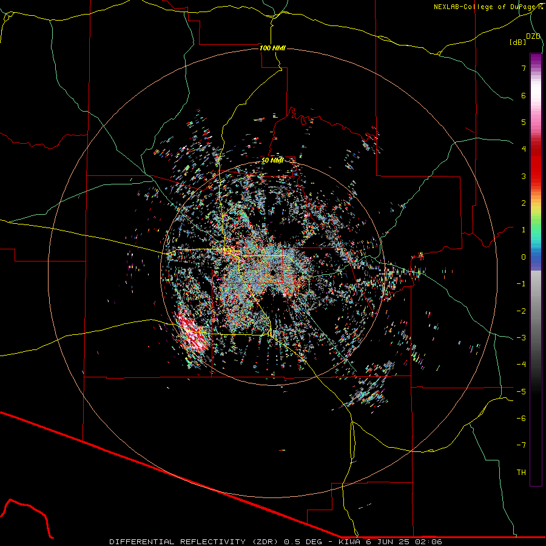This screenshot has width=546, height=546.
Task: Click the 100 NMI range ring label
Action: pos(272,48)
